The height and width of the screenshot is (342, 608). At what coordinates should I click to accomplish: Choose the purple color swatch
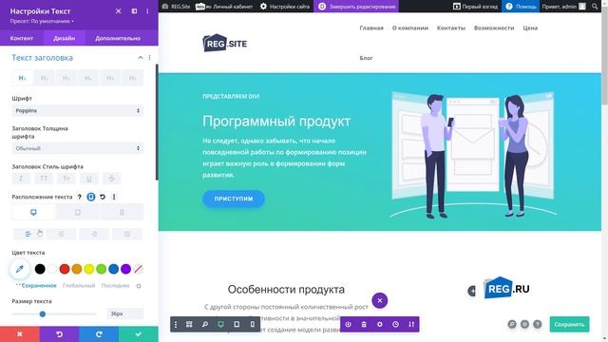click(x=125, y=269)
